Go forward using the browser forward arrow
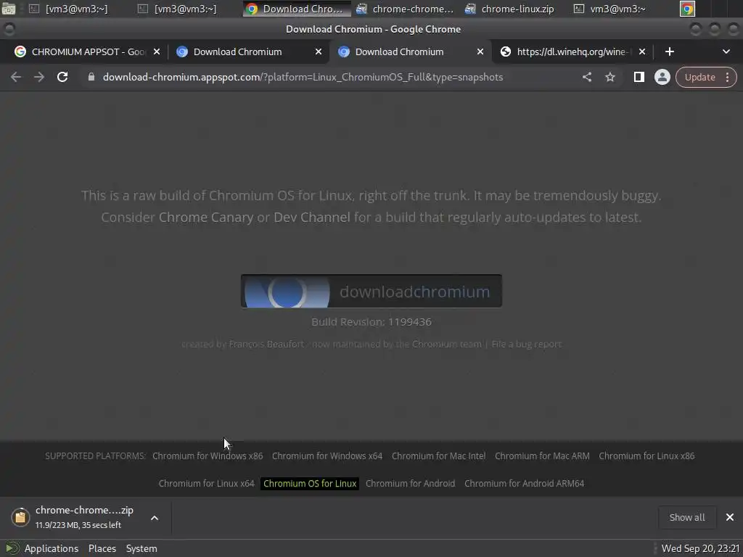Screen dimensions: 743x557 (39, 77)
